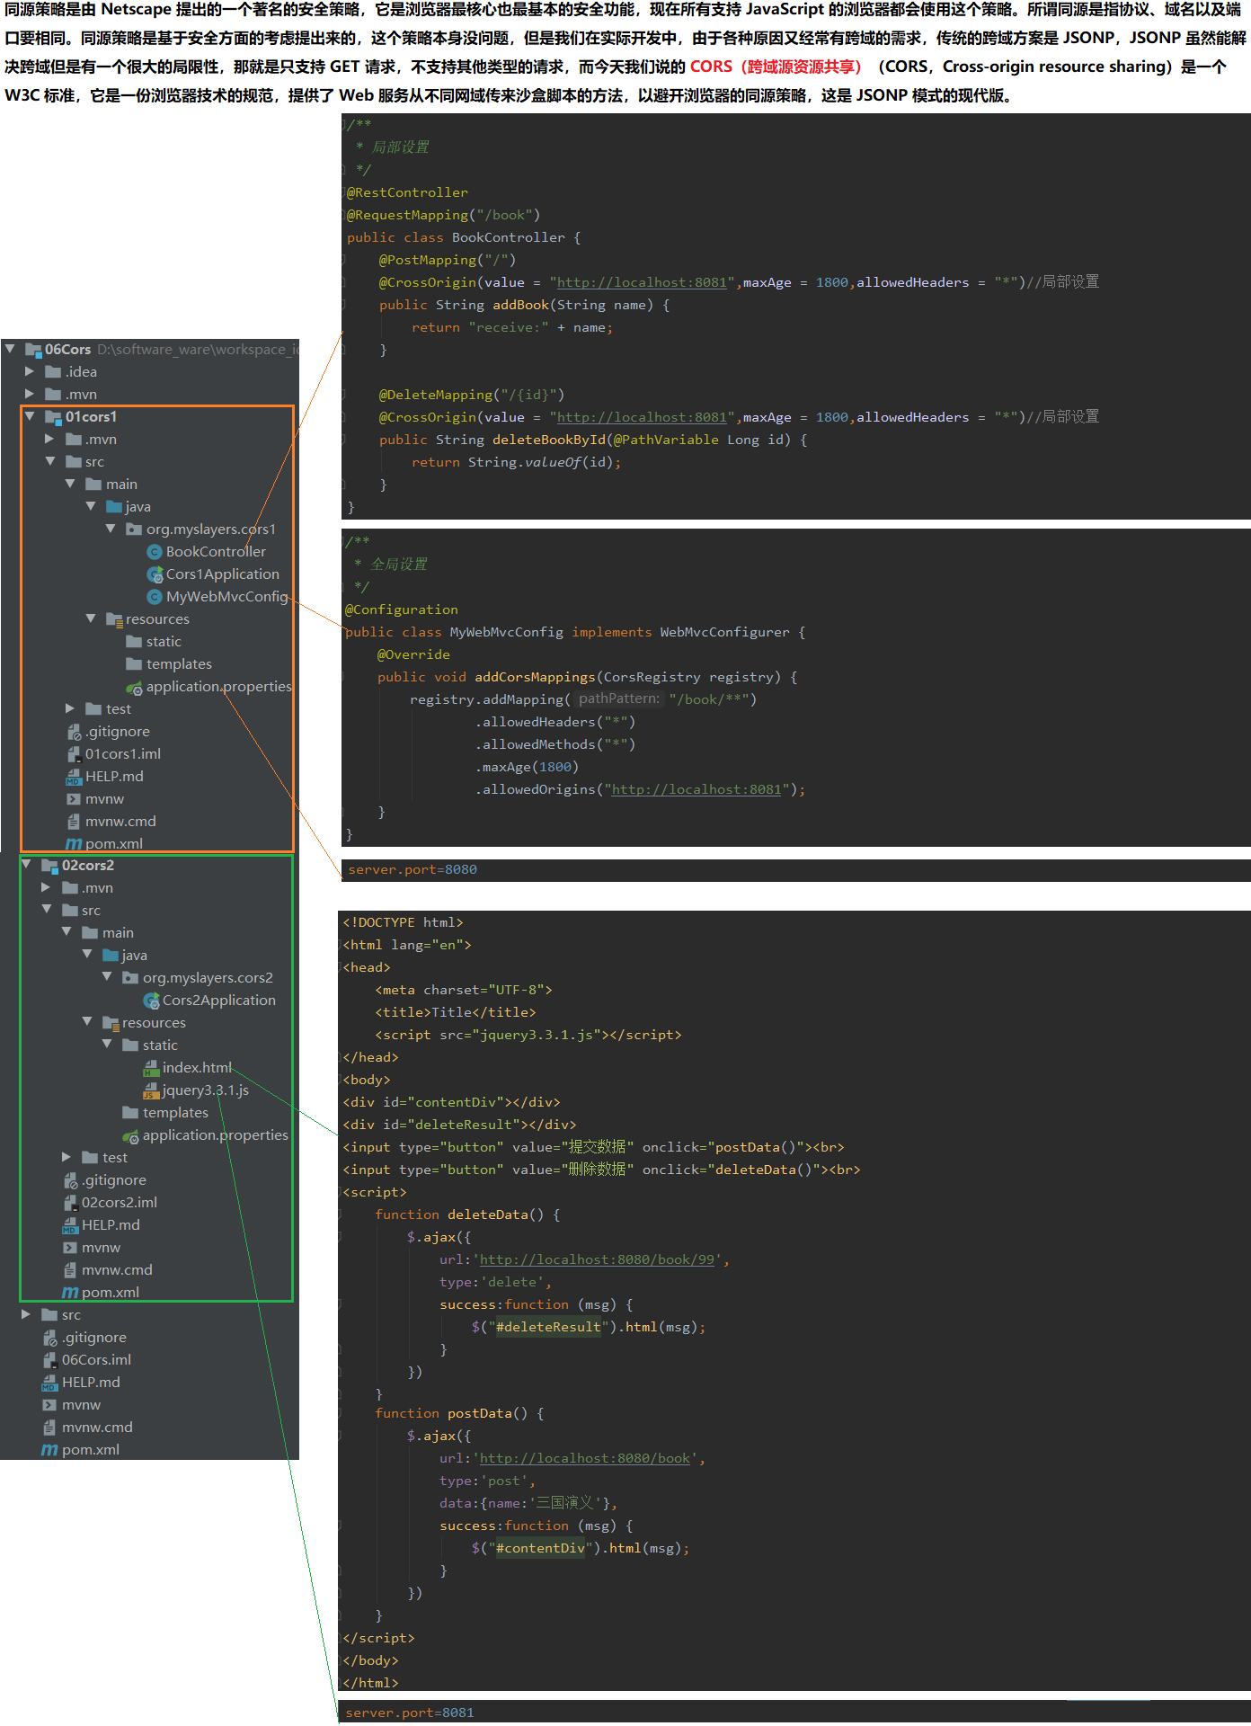Expand the .idea folder
This screenshot has height=1726, width=1251.
click(x=30, y=371)
